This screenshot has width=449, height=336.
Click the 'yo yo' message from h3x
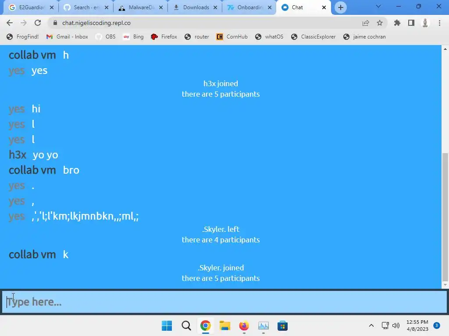(x=45, y=155)
